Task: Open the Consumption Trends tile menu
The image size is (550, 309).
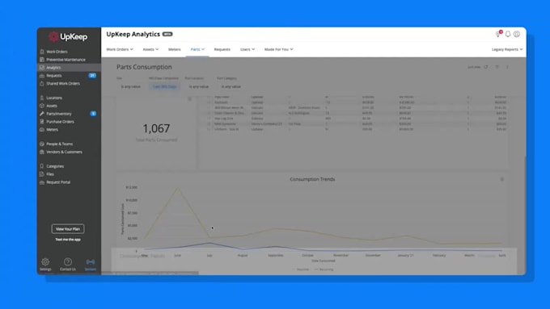Action: [502, 179]
